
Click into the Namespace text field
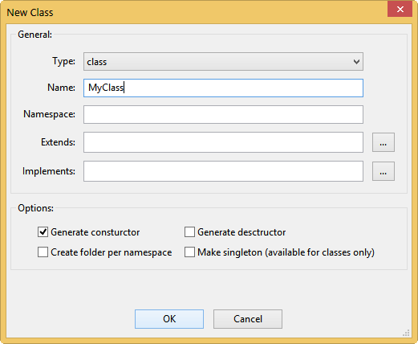pos(223,114)
